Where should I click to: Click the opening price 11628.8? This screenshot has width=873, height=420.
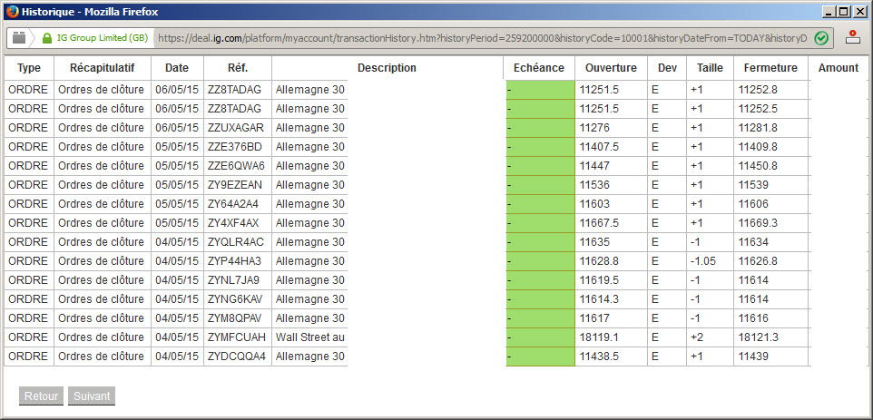(x=599, y=261)
